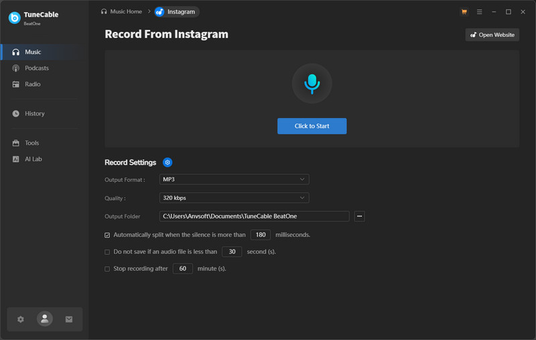536x340 pixels.
Task: Uncheck automatically split on silence checkbox
Action: coord(107,235)
